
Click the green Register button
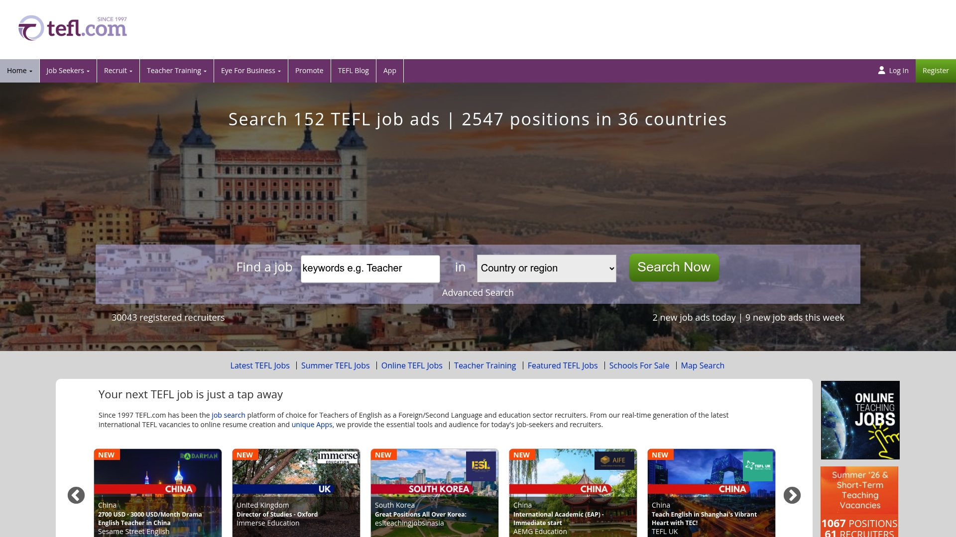click(936, 71)
